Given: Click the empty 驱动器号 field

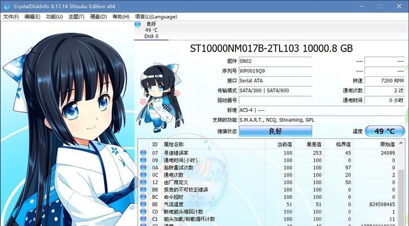Looking at the screenshot, I should 275,100.
